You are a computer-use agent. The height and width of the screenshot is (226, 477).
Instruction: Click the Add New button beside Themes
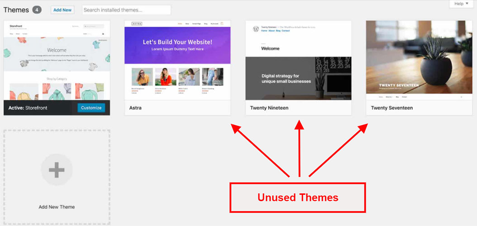(x=62, y=10)
